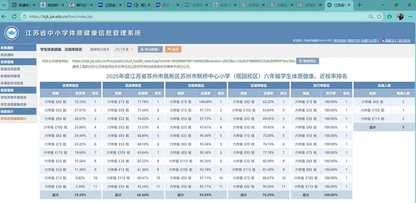Toggle the speaker mute icon on the 葡正 tab
The width and height of the screenshot is (416, 203).
click(136, 5)
